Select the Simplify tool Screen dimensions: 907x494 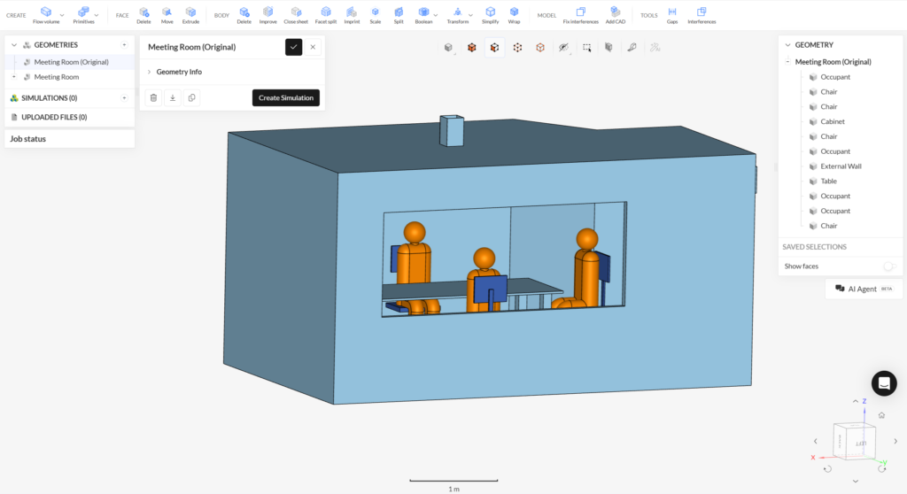(x=490, y=15)
